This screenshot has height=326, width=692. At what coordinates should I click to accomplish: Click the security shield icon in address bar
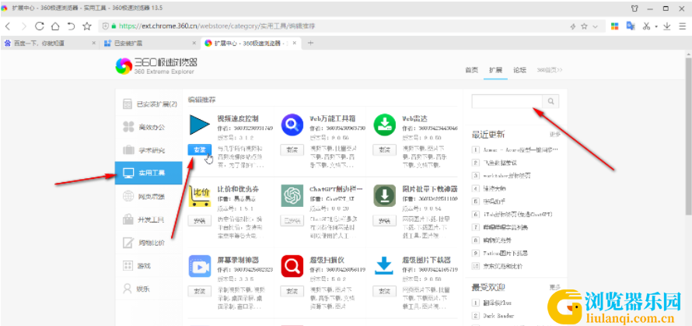(105, 26)
